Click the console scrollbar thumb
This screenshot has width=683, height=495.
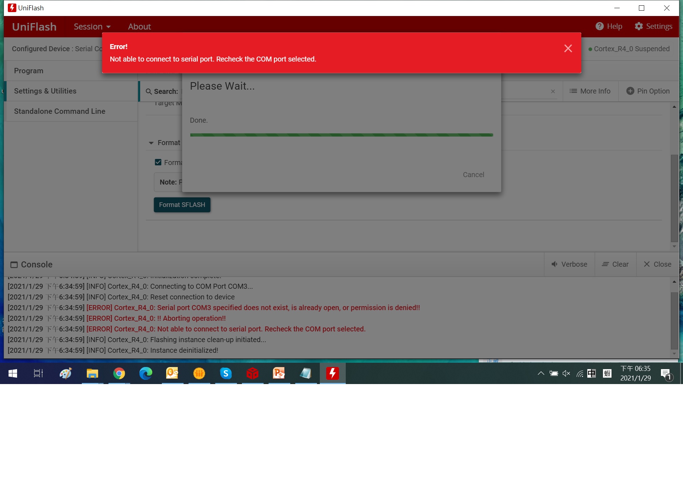[674, 321]
